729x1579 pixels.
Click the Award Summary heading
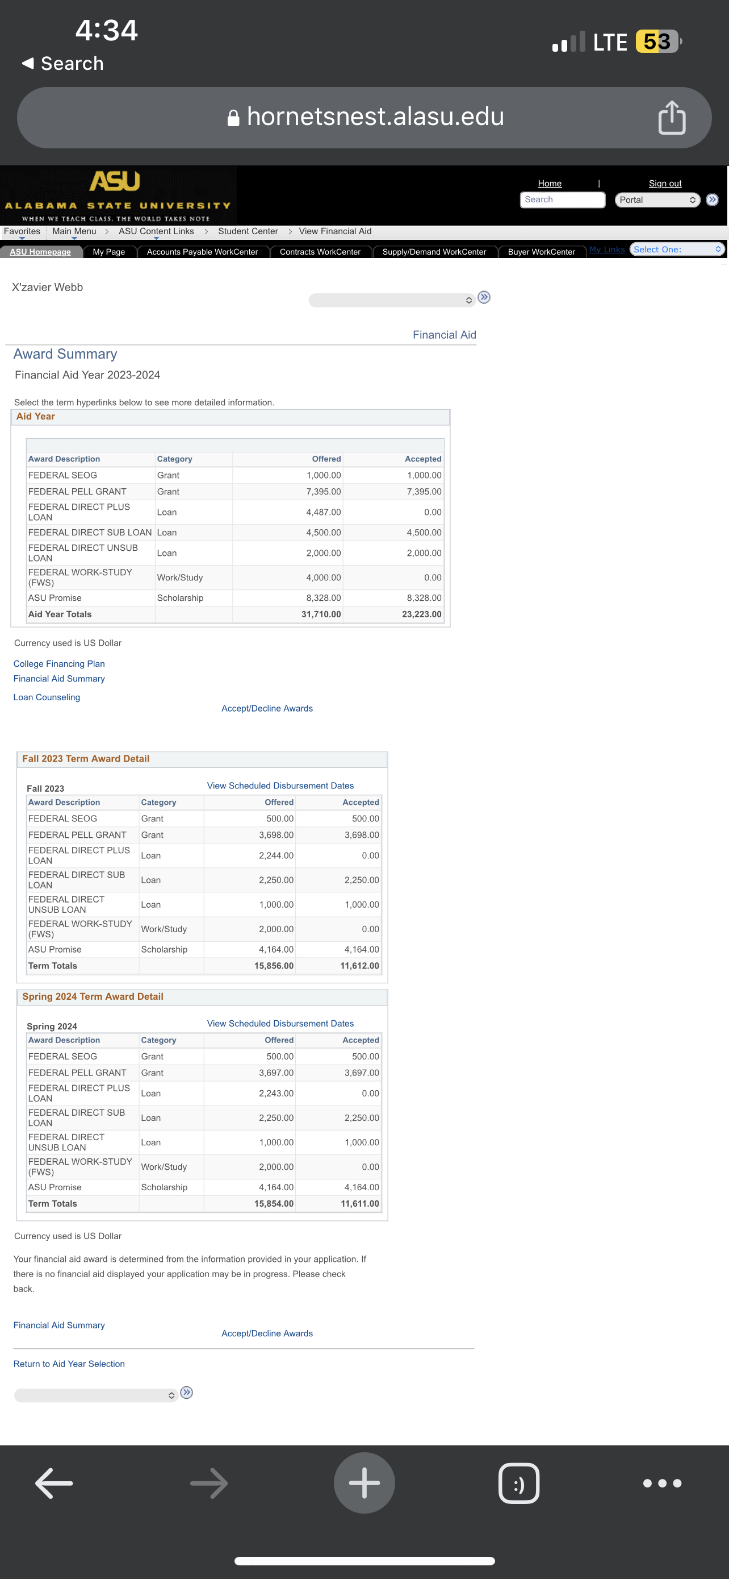pos(65,354)
